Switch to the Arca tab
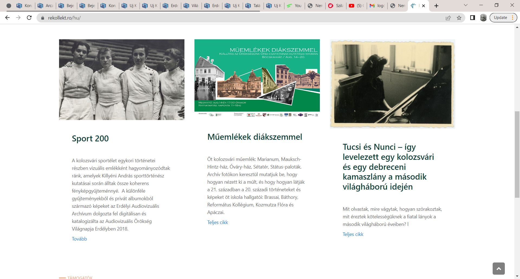Viewport: 520px width, 279px height. coord(45,6)
